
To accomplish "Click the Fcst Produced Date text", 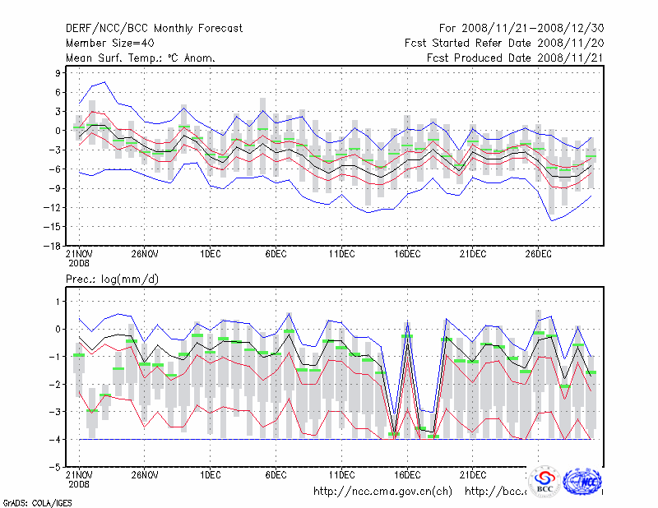I will point(516,58).
